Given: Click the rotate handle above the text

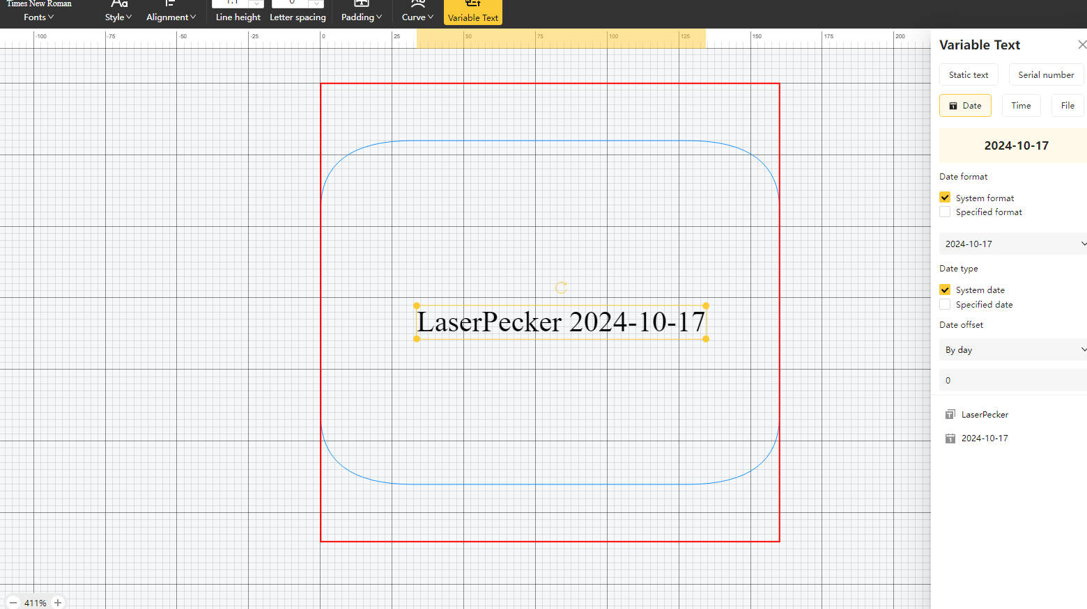Looking at the screenshot, I should 561,287.
